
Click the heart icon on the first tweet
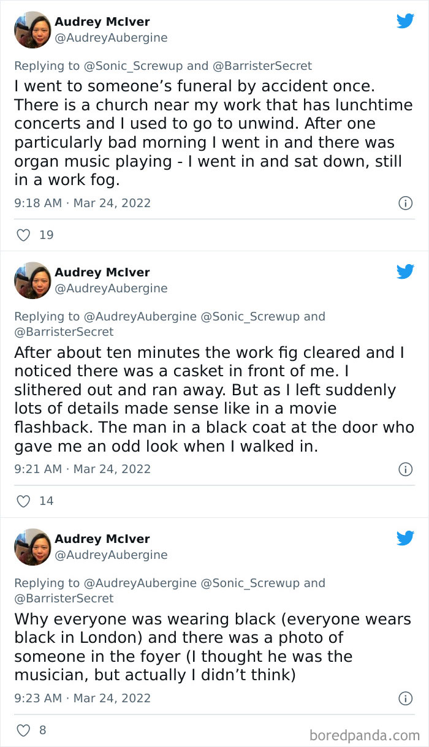pos(23,235)
